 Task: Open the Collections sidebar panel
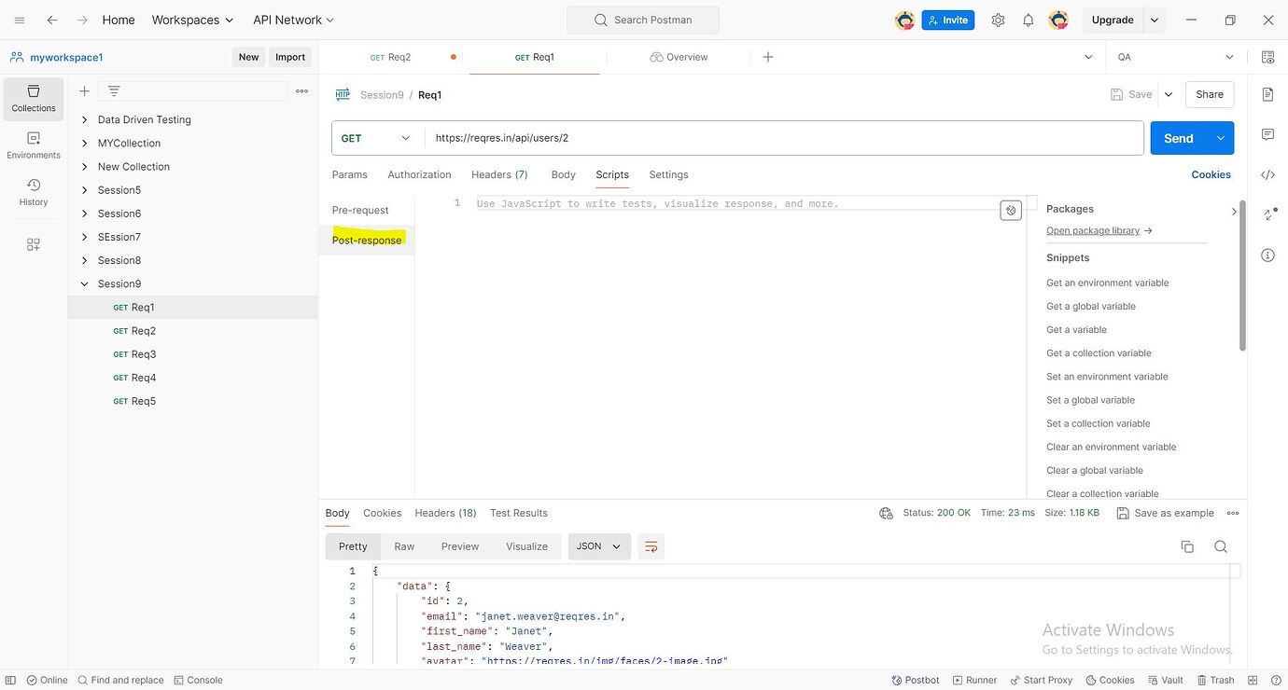coord(34,99)
